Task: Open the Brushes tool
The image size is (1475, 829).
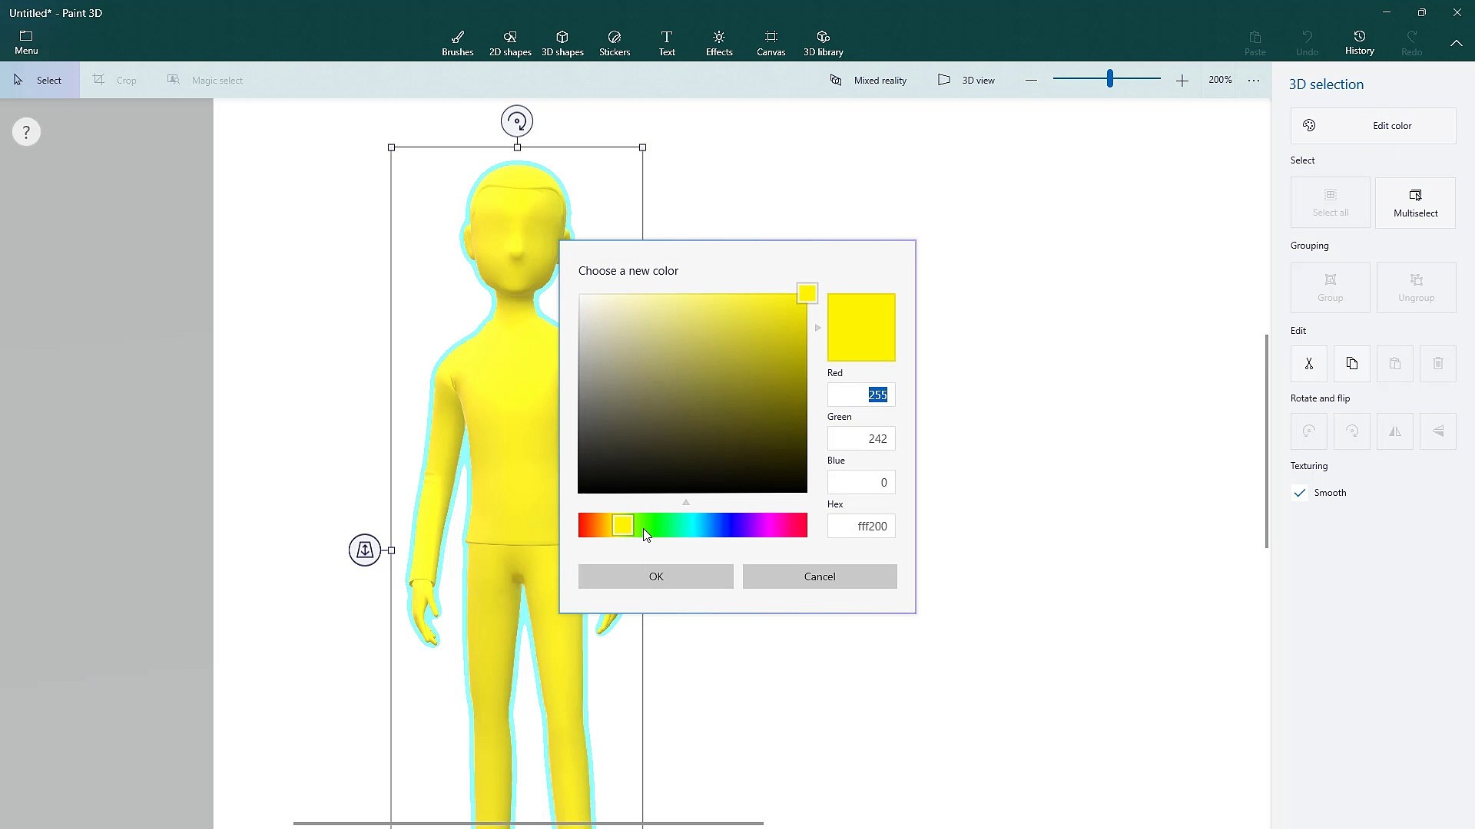Action: coord(457,43)
